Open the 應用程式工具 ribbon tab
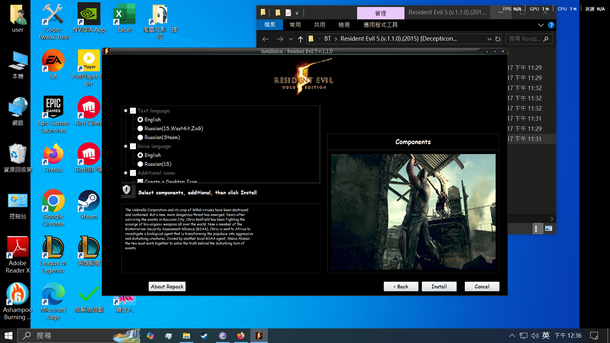 [x=381, y=25]
